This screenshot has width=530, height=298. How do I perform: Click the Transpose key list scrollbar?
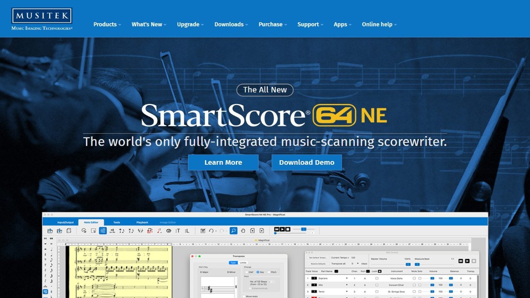pyautogui.click(x=236, y=287)
